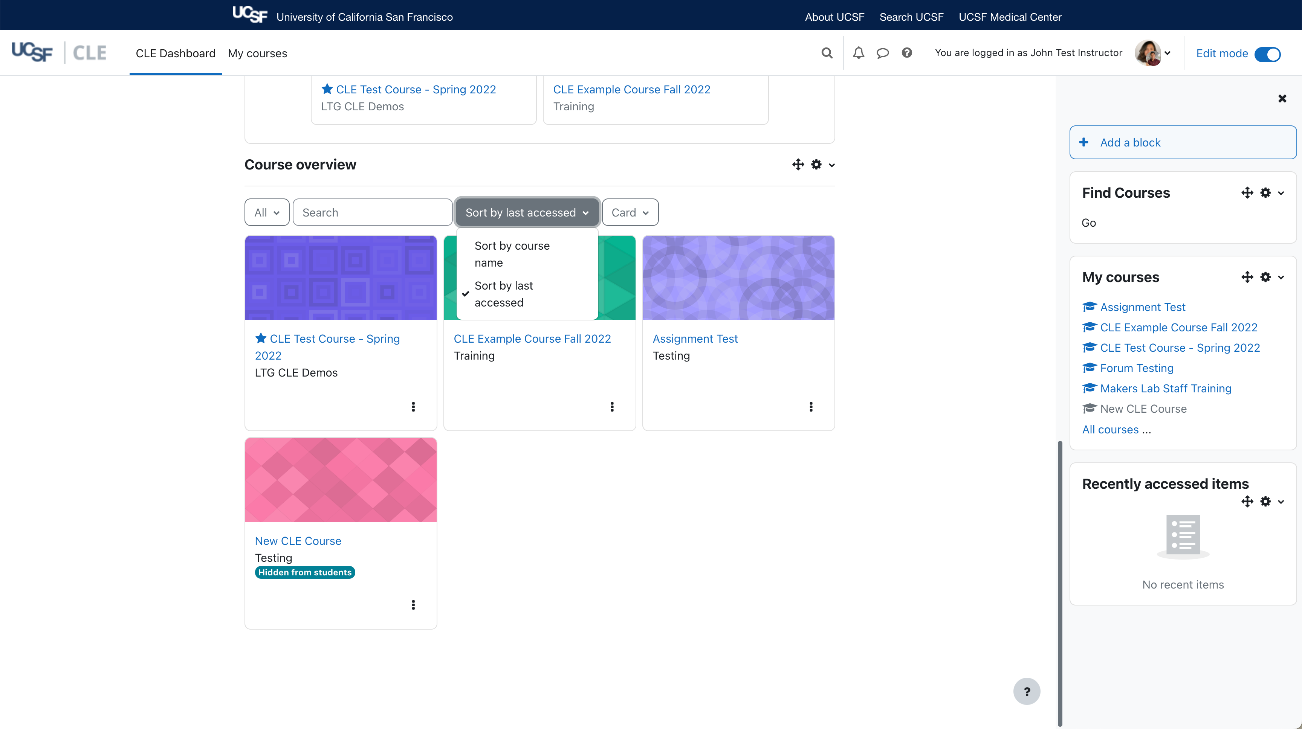Open CLE Example Course Fall 2022 sidebar link
Screen dimensions: 1302x729
[x=1179, y=327]
